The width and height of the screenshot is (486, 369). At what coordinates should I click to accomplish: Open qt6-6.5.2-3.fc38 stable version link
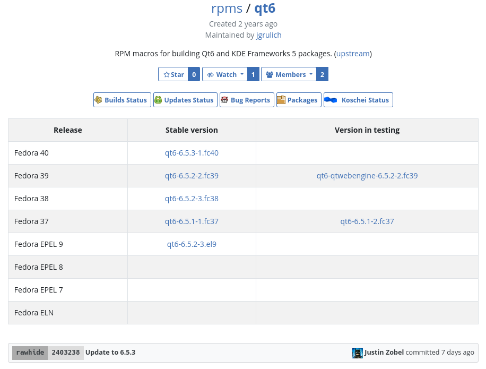coord(192,199)
